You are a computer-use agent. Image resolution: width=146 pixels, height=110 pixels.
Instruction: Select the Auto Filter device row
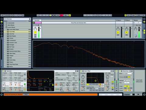pos(17,32)
